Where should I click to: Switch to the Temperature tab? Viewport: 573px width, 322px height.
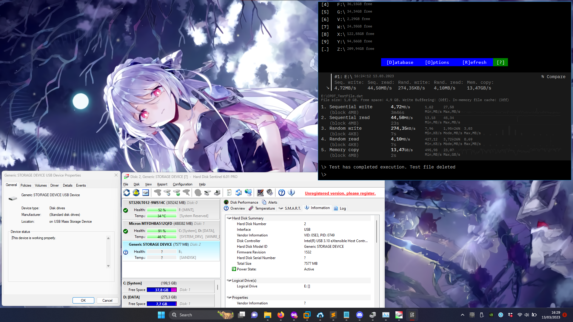click(262, 208)
